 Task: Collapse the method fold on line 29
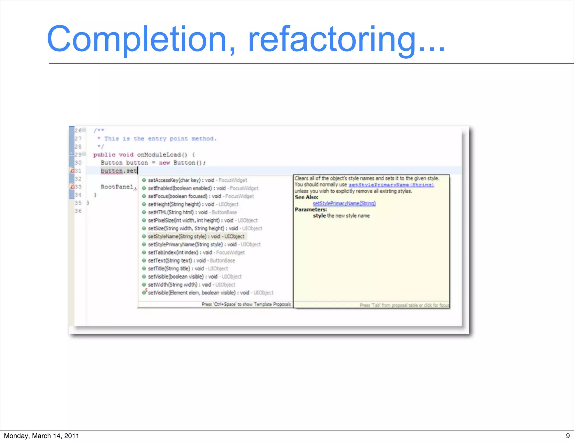(x=84, y=154)
